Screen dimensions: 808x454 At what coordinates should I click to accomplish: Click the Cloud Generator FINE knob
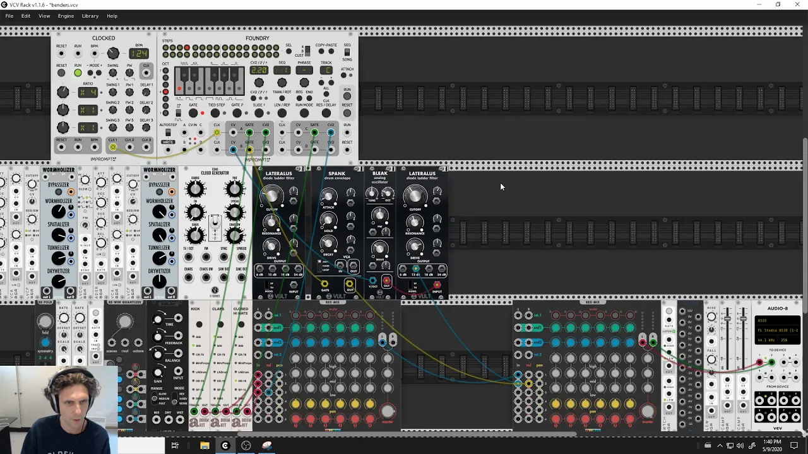click(234, 189)
